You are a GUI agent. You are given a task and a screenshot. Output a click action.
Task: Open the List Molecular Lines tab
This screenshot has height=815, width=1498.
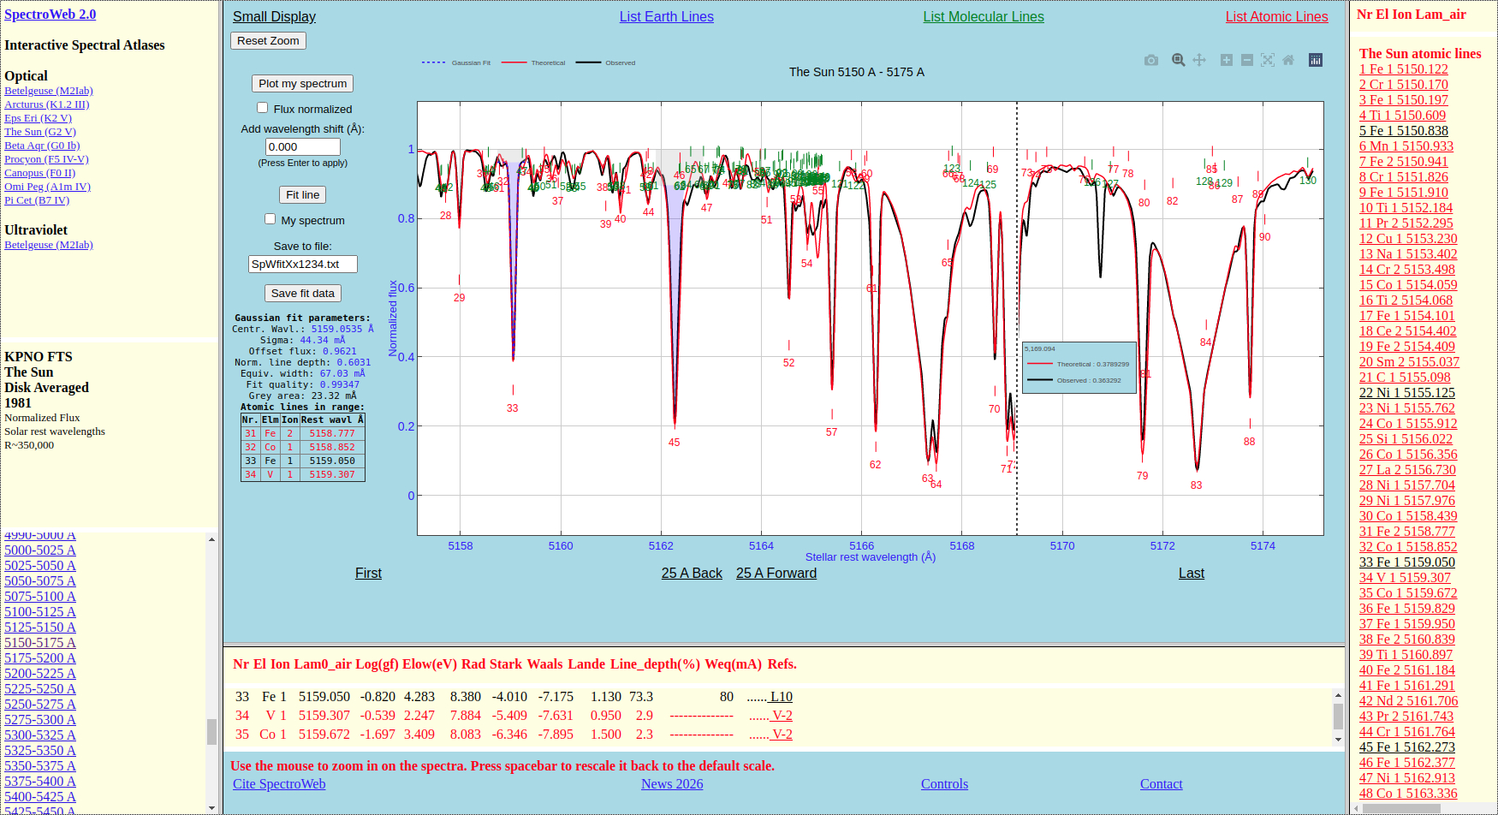click(983, 17)
